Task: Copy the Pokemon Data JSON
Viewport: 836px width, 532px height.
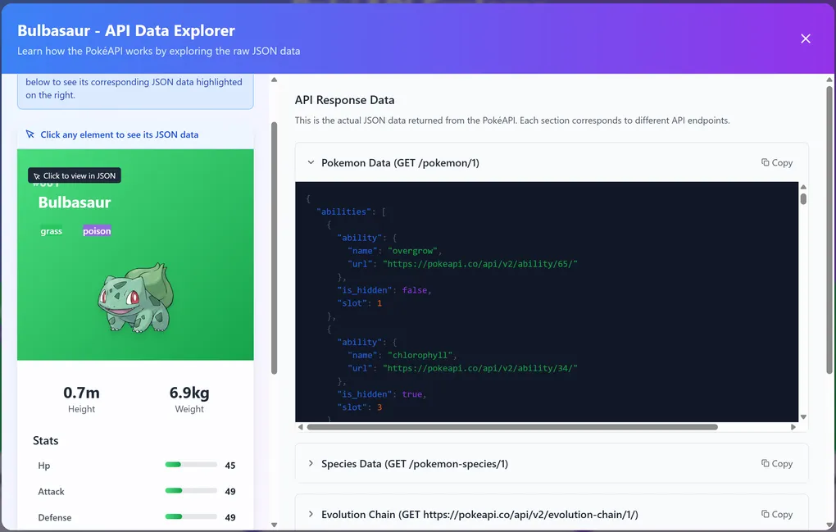Action: coord(776,162)
